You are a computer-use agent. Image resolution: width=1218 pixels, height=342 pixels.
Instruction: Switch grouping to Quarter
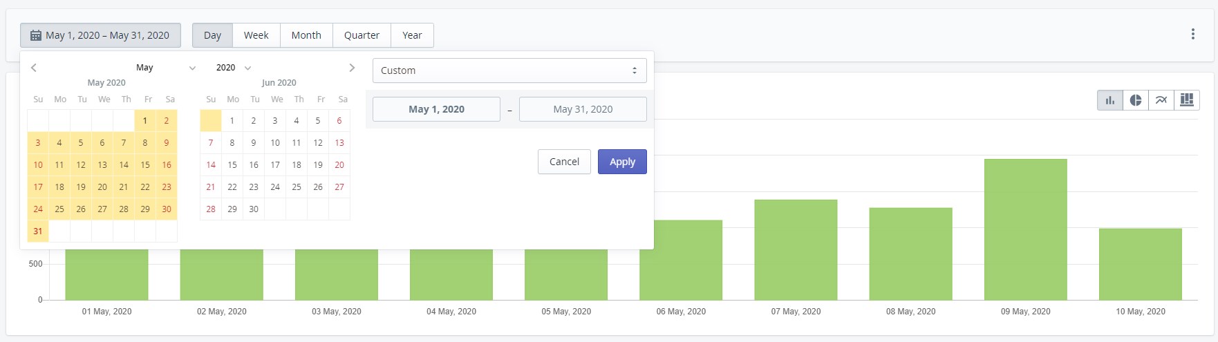[x=362, y=35]
